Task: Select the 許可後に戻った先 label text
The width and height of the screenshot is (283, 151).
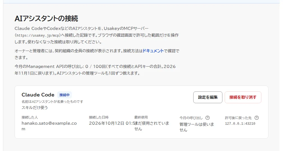Action: point(238,118)
